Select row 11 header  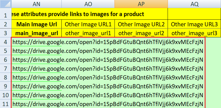coord(6,104)
